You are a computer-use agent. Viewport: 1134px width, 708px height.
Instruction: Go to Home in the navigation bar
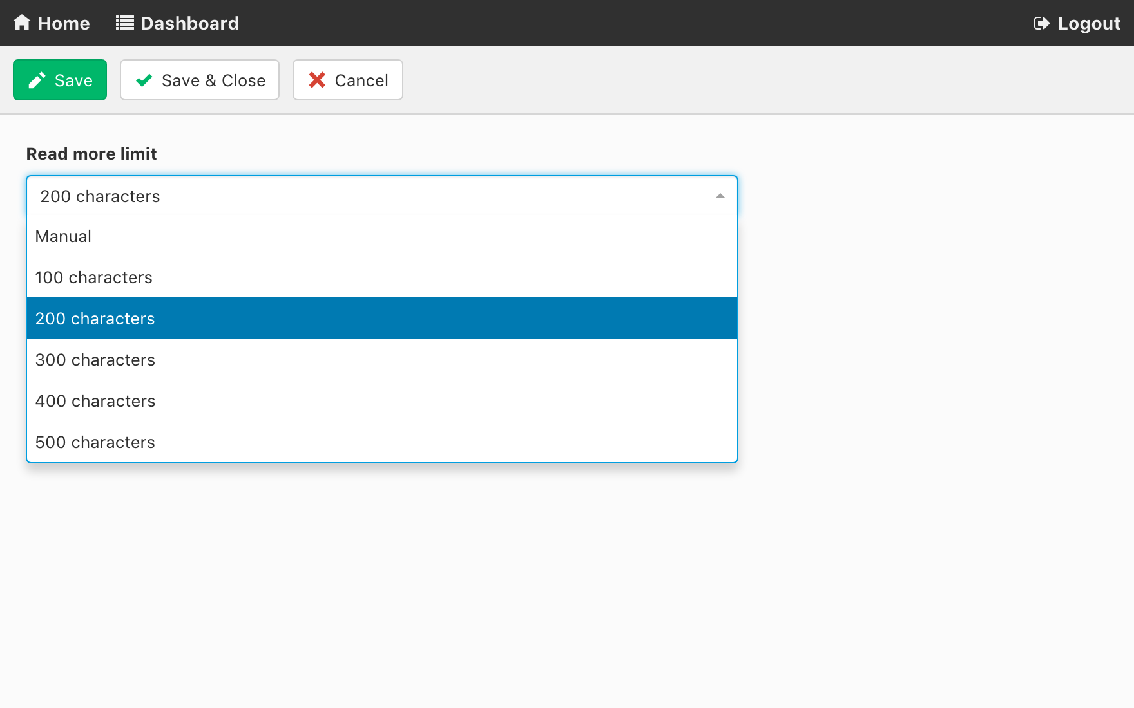[63, 23]
